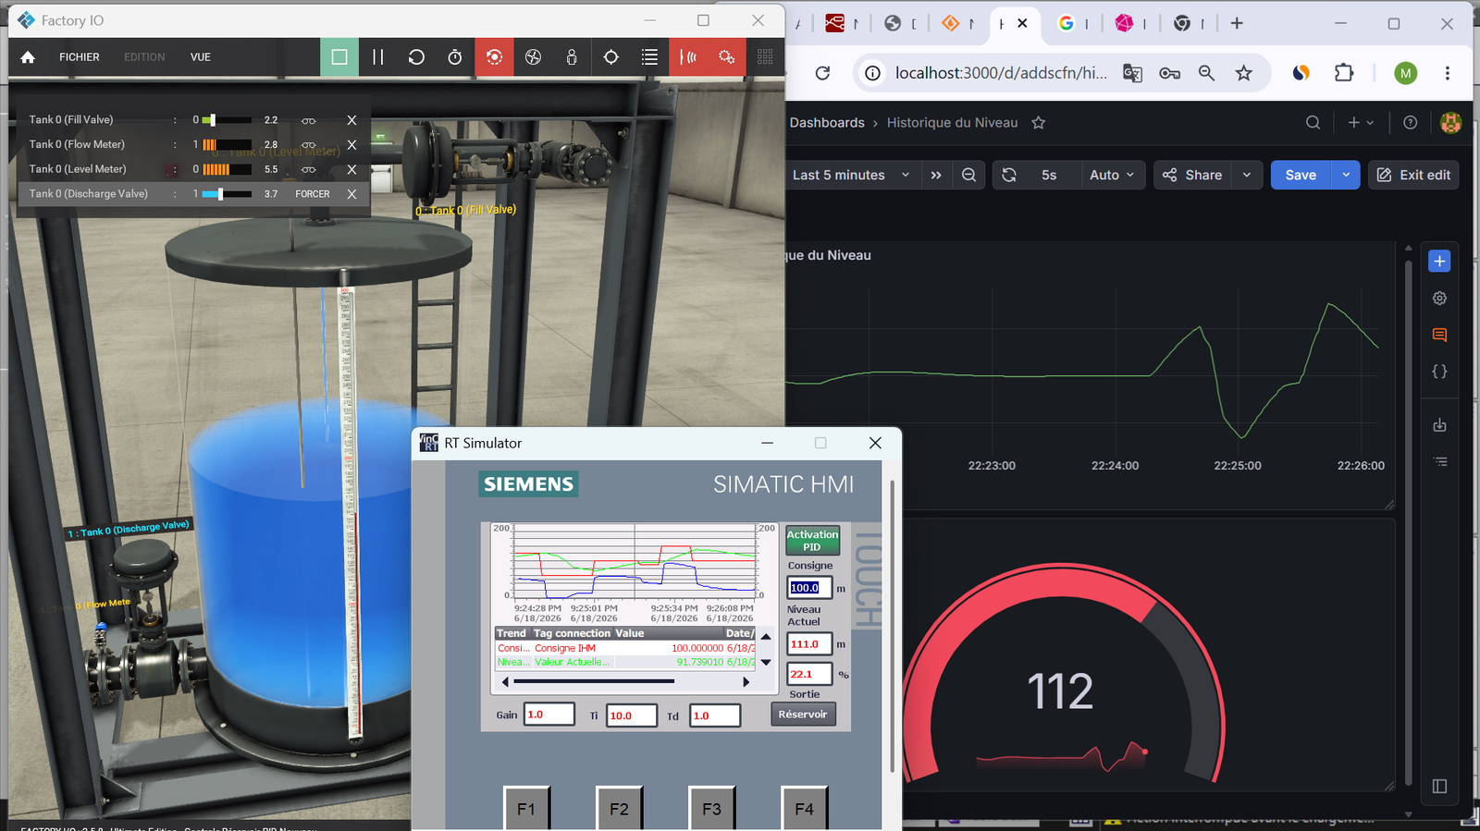
Task: Zoom out the Grafana time range
Action: pyautogui.click(x=968, y=175)
